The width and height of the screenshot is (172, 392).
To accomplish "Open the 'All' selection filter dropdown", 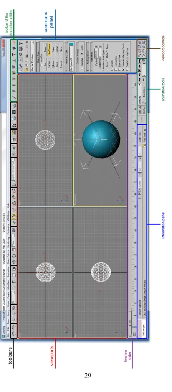I will 14,297.
